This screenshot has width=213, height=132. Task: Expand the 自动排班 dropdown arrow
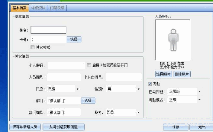(200, 91)
